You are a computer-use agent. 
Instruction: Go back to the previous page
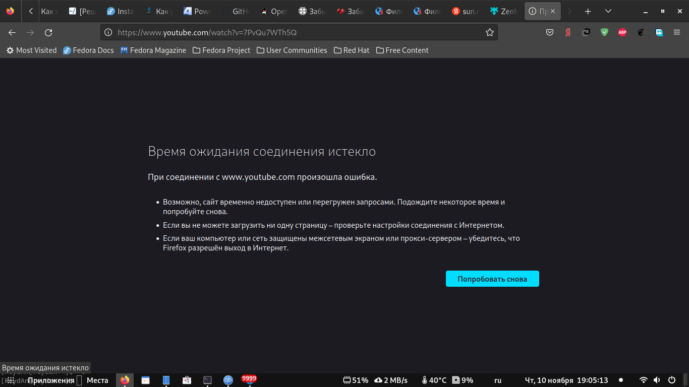click(x=12, y=33)
